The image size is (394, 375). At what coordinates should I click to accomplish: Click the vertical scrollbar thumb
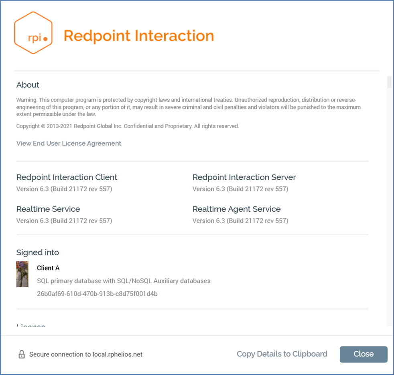pyautogui.click(x=389, y=82)
